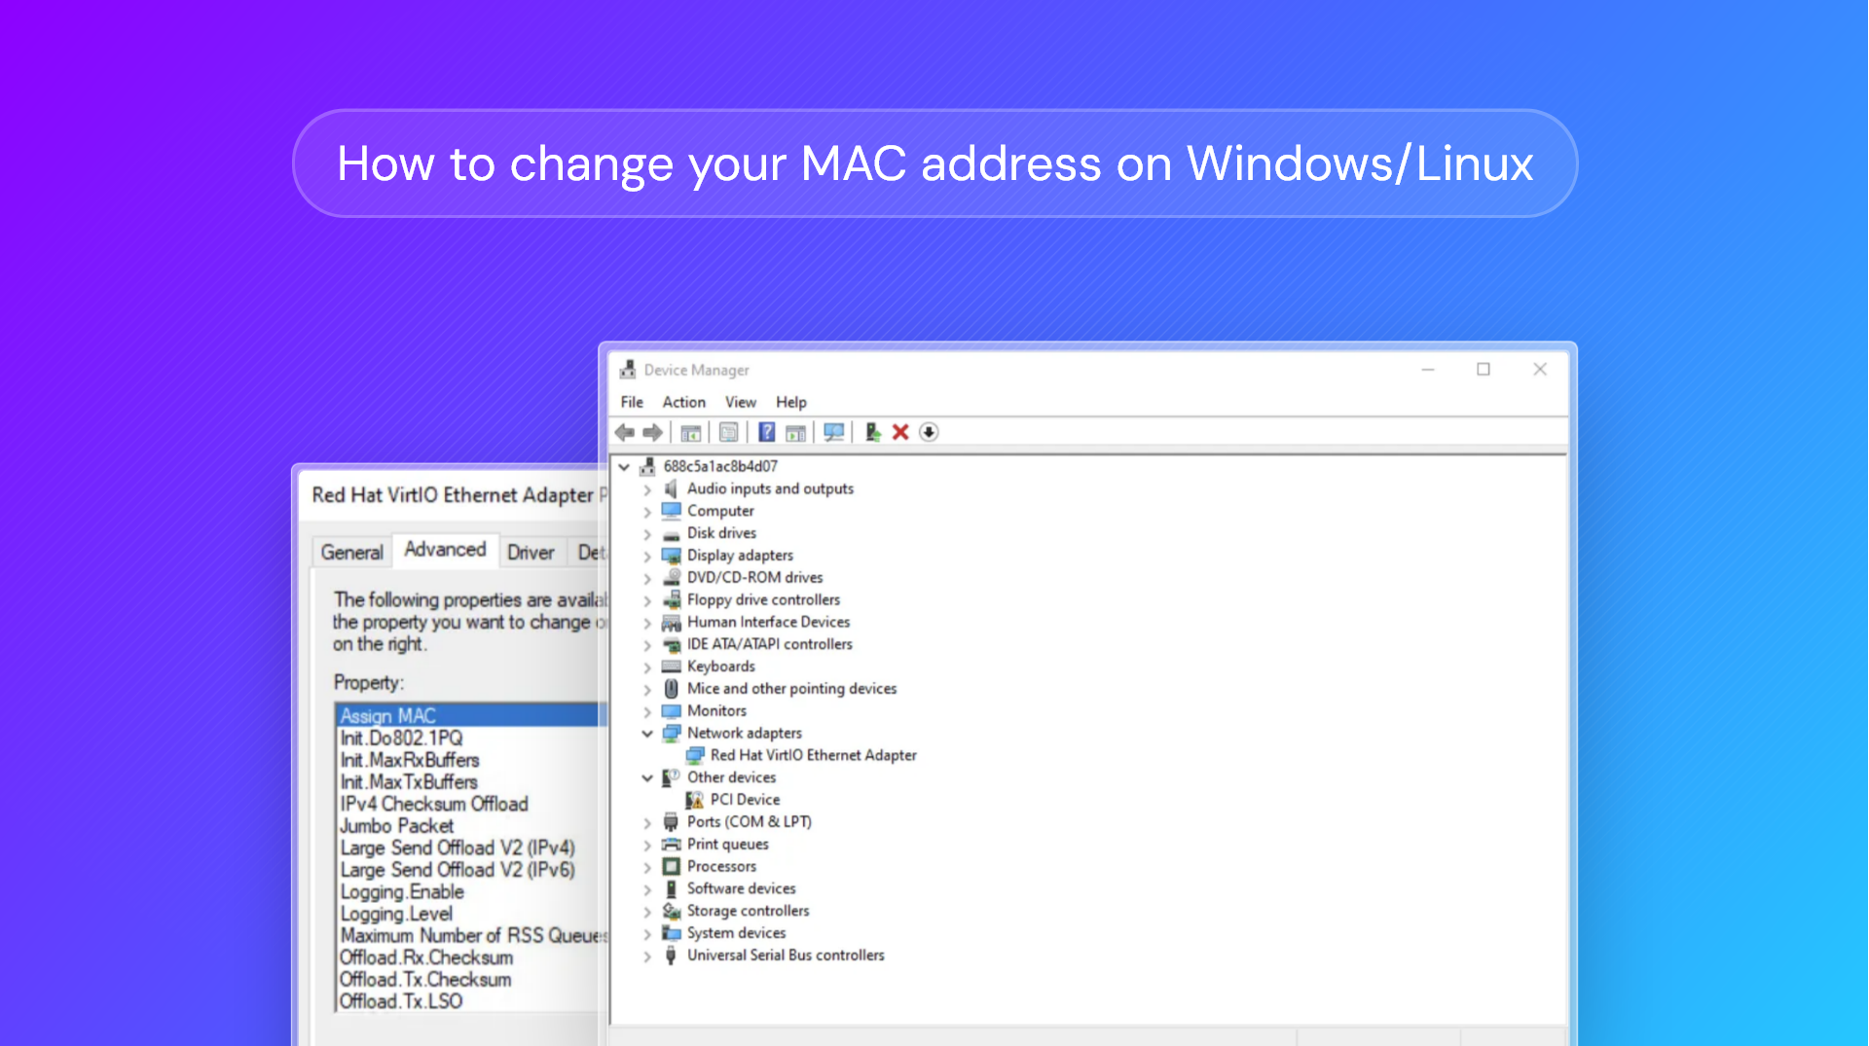The width and height of the screenshot is (1869, 1046).
Task: Click the Back arrow in Device Manager toolbar
Action: pos(625,432)
